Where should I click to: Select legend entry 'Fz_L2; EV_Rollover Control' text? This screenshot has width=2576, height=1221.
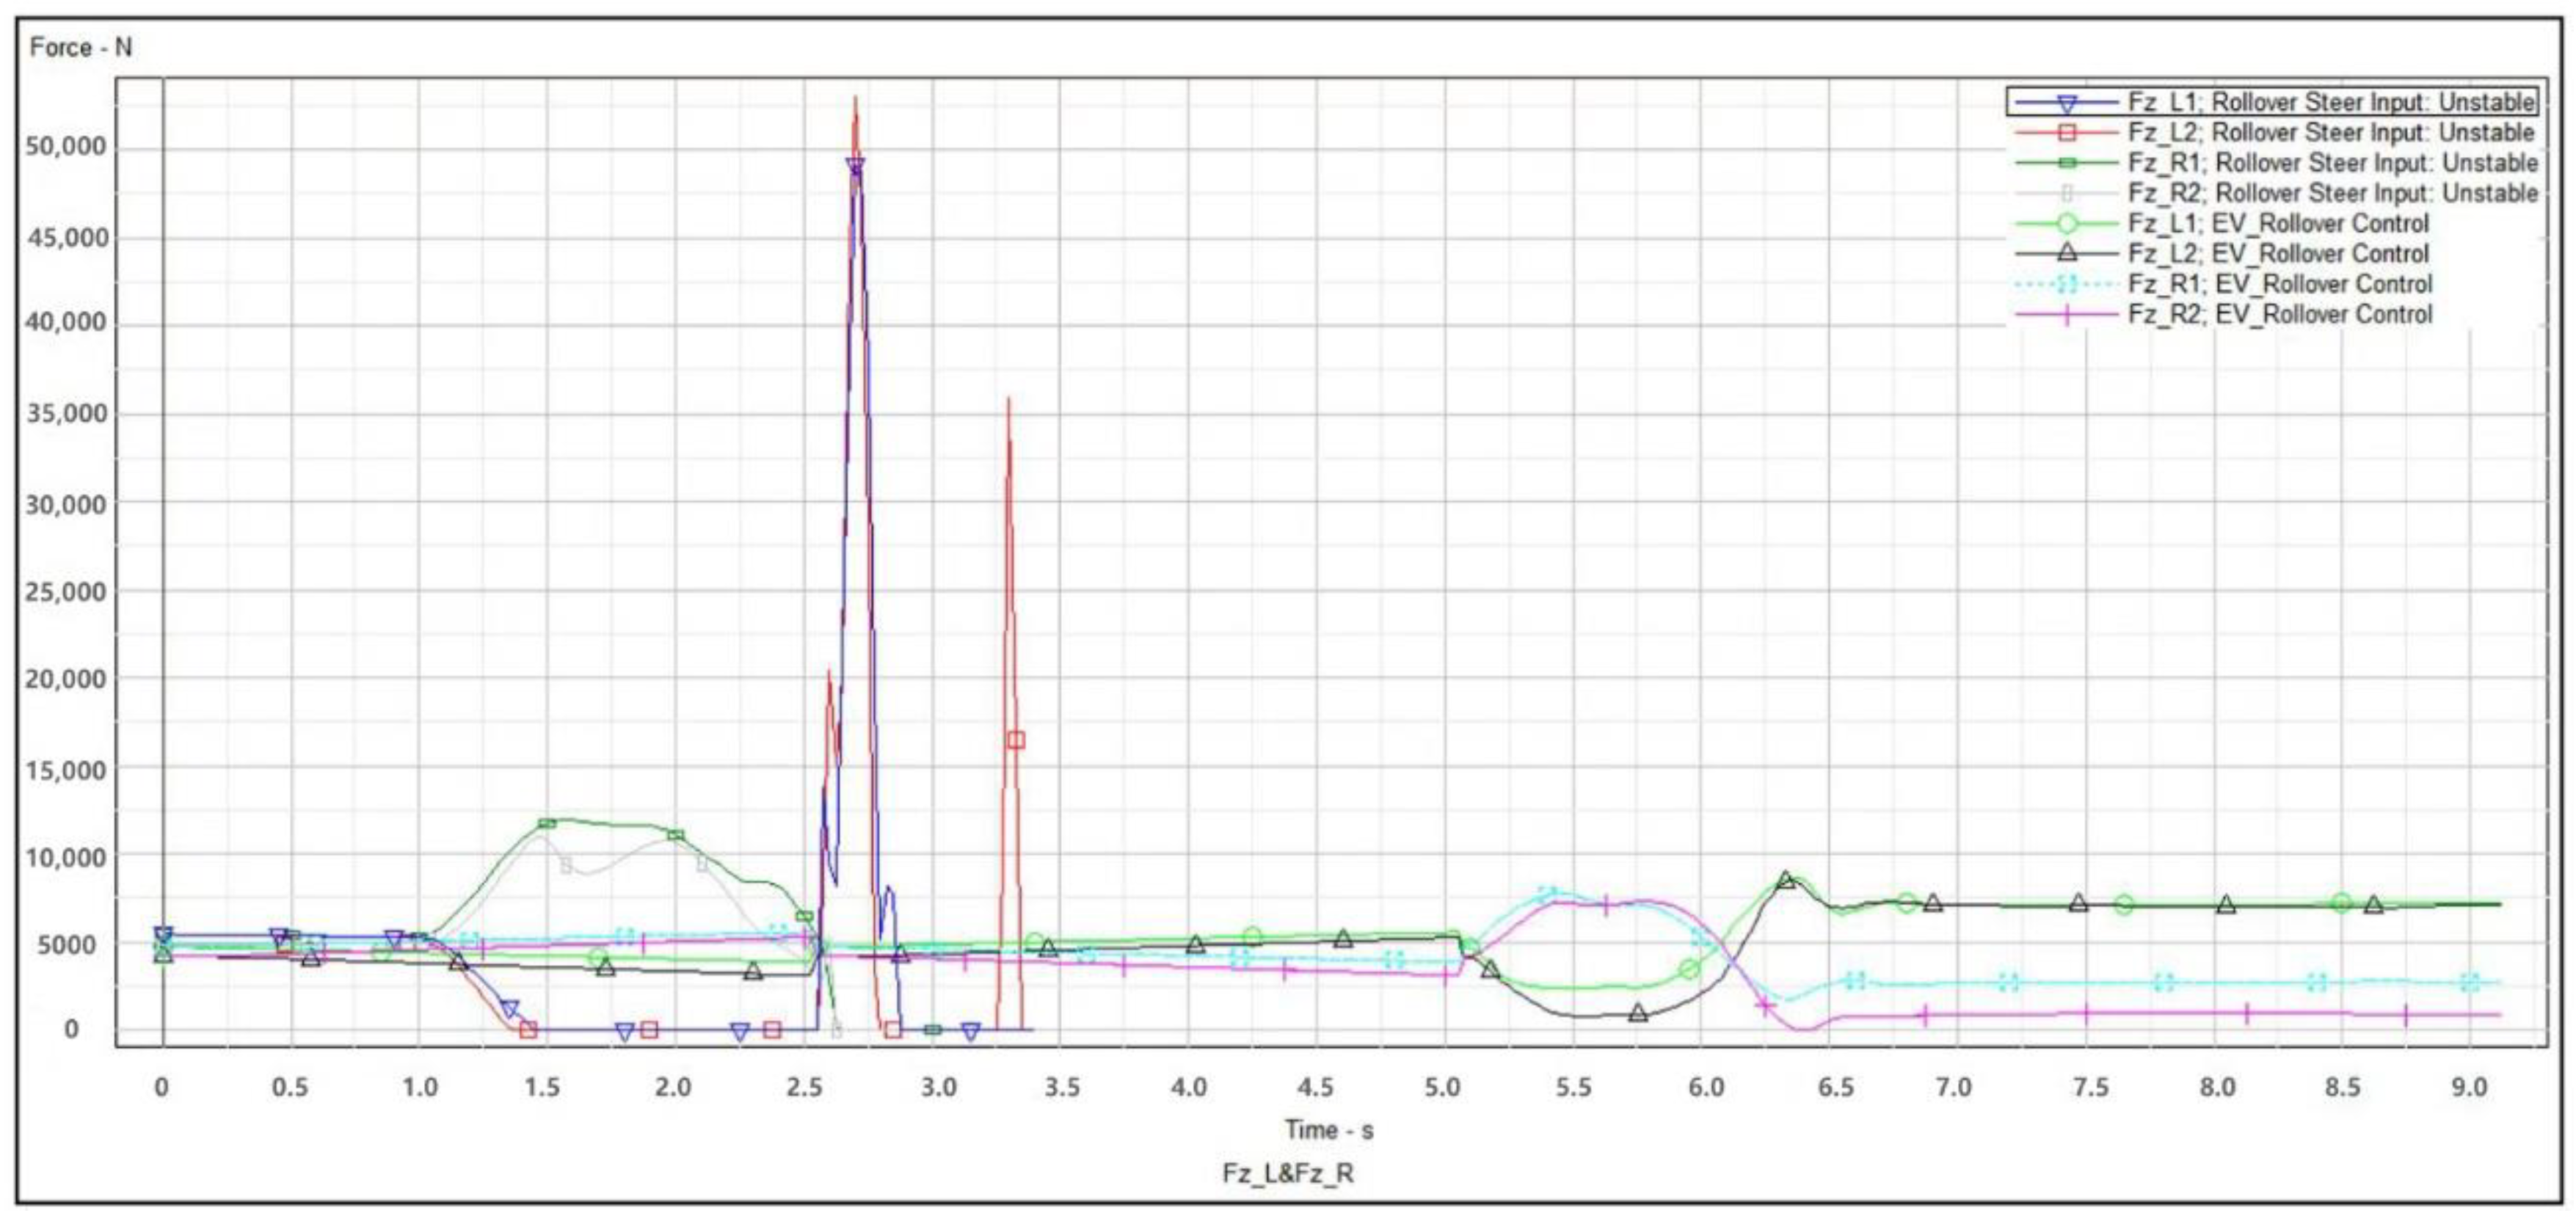click(x=2278, y=254)
